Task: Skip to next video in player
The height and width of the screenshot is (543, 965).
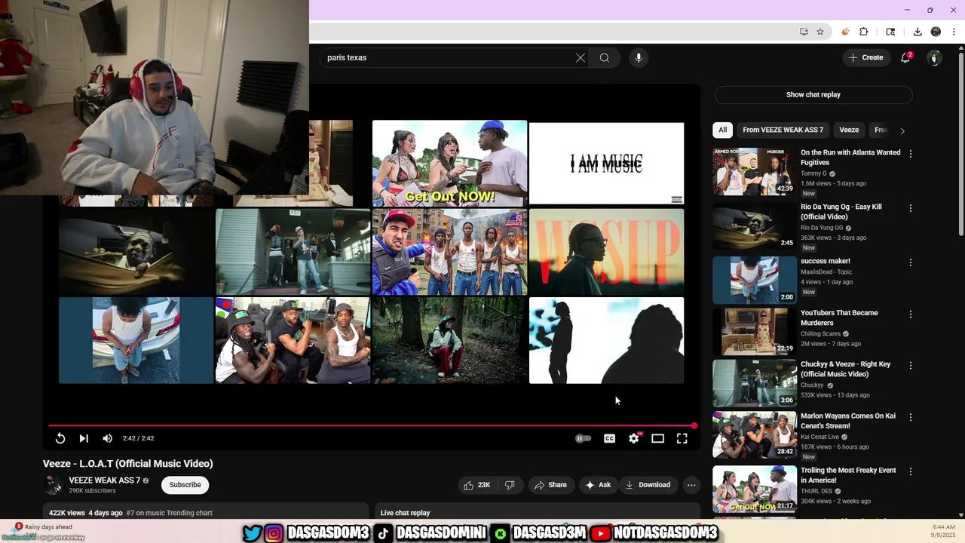Action: pos(84,438)
